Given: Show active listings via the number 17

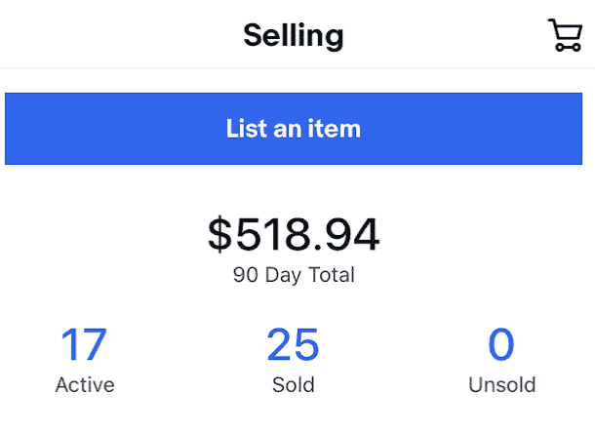Looking at the screenshot, I should [84, 344].
